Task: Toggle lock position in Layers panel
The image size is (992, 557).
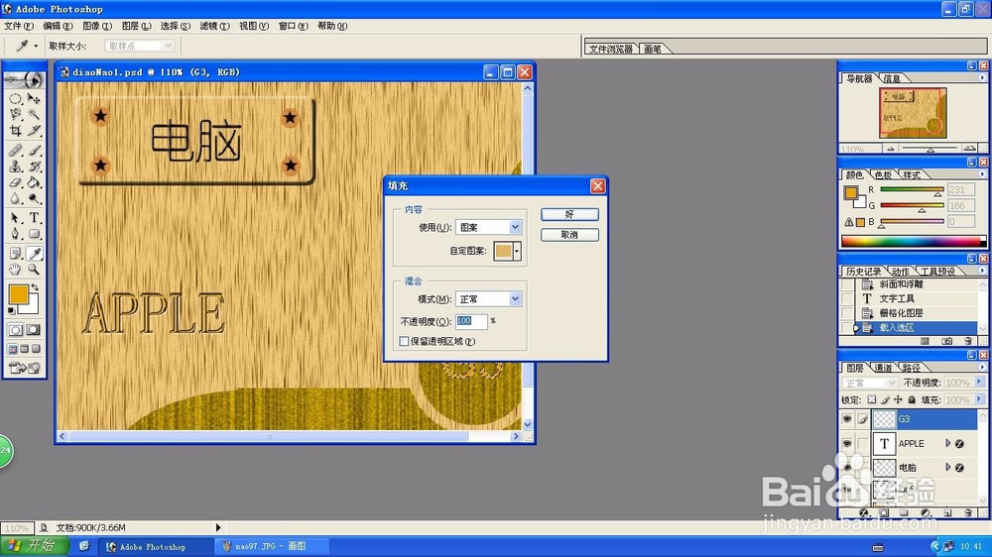Action: (898, 399)
